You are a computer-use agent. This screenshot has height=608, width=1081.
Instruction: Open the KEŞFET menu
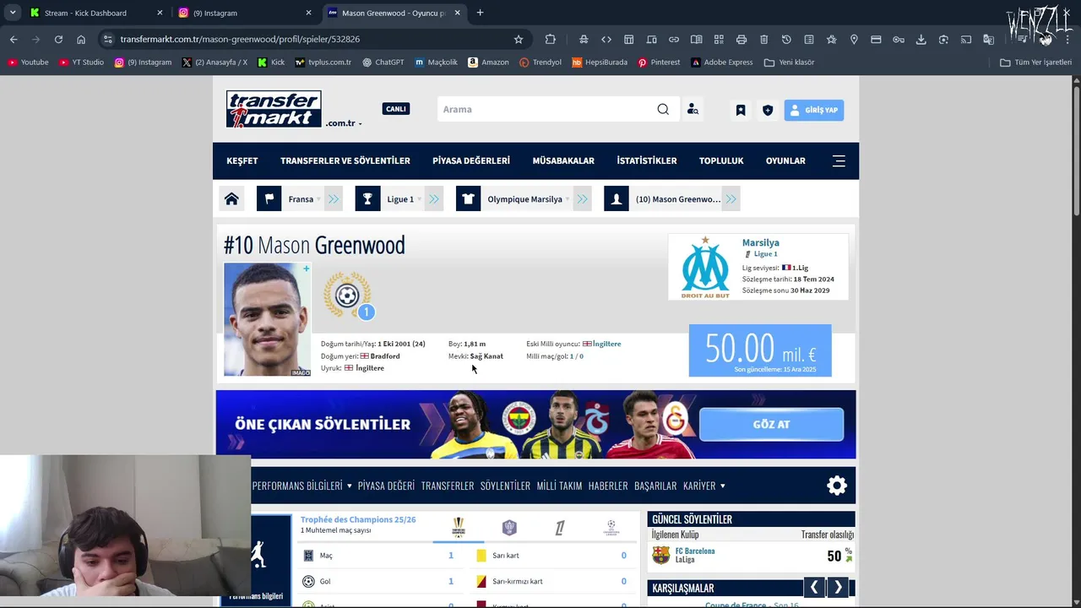click(x=242, y=160)
